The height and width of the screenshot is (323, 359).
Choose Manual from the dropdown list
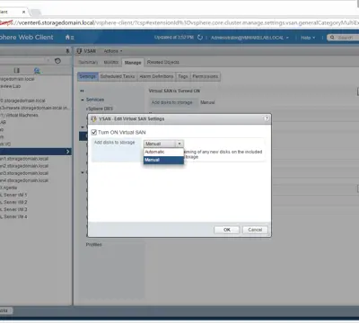[x=163, y=160]
